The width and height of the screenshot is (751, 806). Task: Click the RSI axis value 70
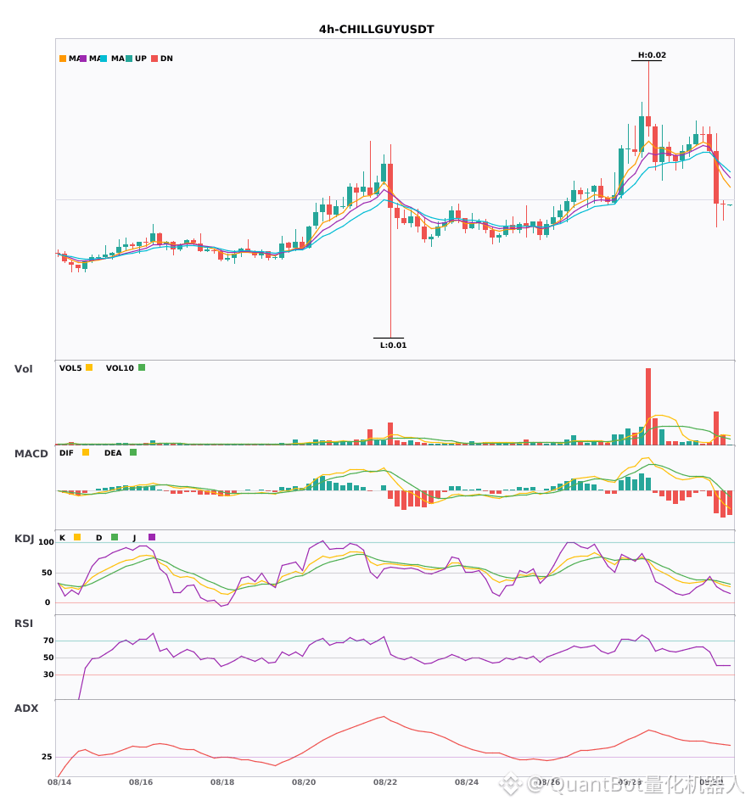[48, 641]
